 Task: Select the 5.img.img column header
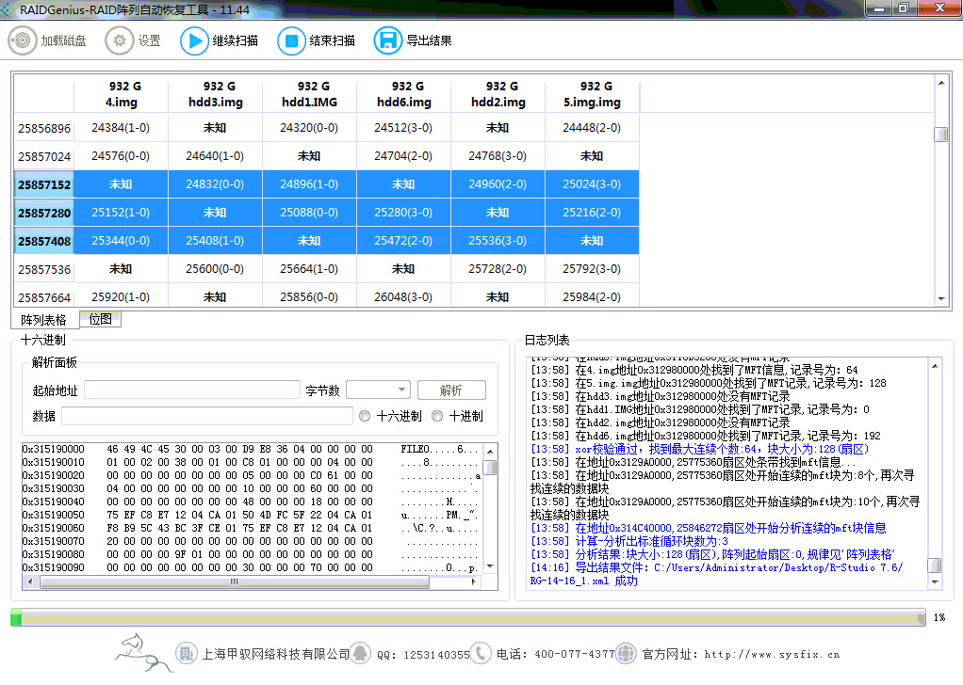tap(592, 94)
